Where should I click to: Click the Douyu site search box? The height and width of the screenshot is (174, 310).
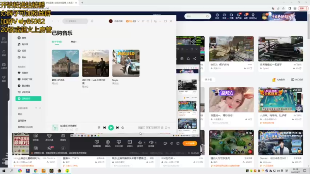click(198, 16)
